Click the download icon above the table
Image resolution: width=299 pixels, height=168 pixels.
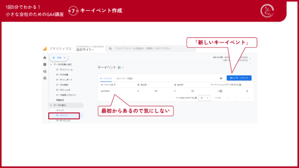(x=221, y=78)
